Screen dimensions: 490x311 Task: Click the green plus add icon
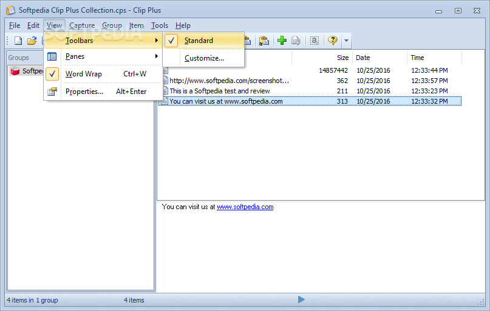[282, 41]
